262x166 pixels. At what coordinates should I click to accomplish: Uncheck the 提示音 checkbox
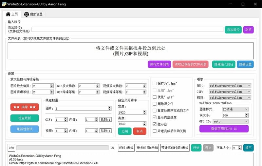pos(155,124)
